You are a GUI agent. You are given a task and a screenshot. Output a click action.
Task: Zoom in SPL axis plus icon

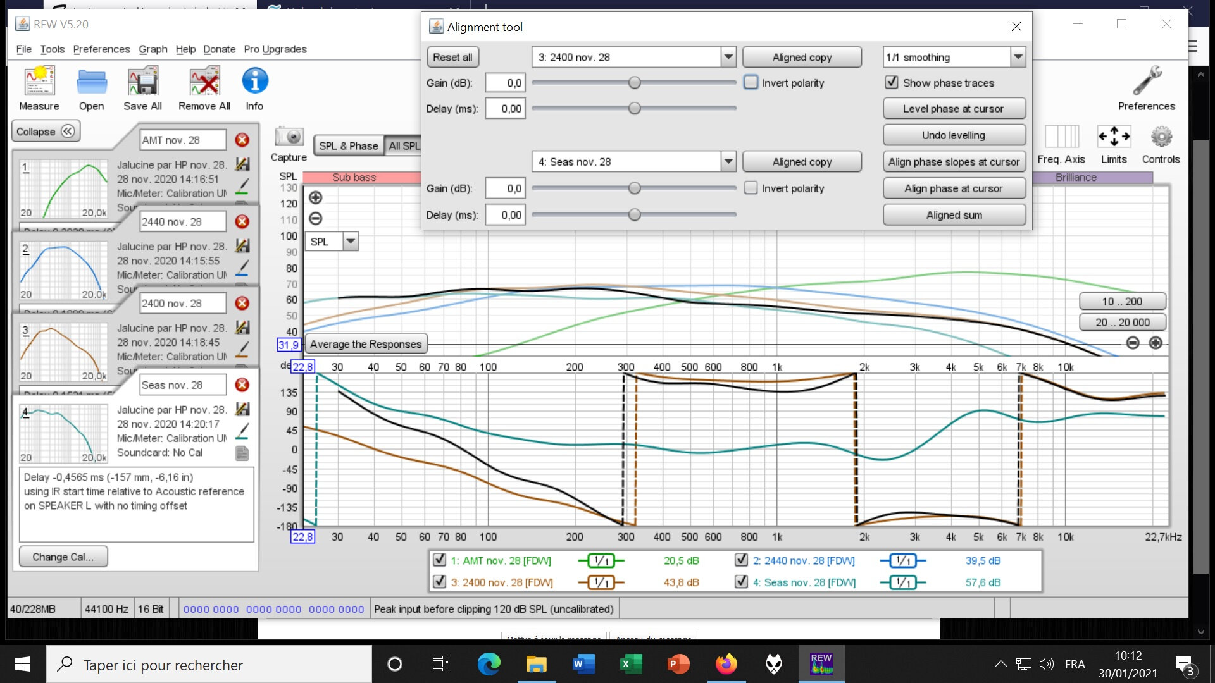(x=315, y=198)
